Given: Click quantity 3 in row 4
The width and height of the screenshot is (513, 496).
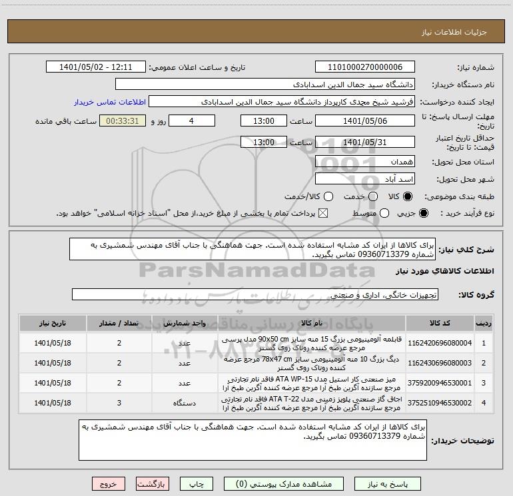Looking at the screenshot, I should (x=119, y=403).
